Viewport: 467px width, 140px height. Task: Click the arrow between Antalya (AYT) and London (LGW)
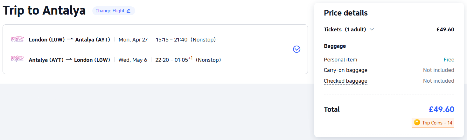69,60
